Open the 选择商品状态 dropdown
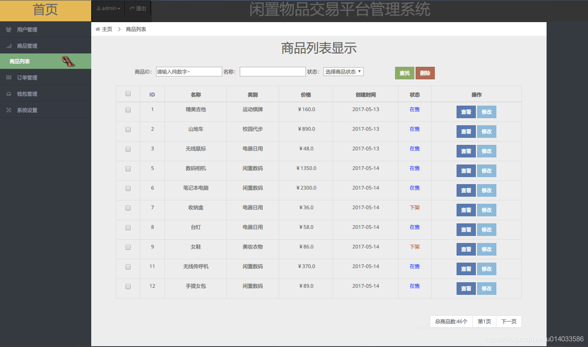 (343, 71)
